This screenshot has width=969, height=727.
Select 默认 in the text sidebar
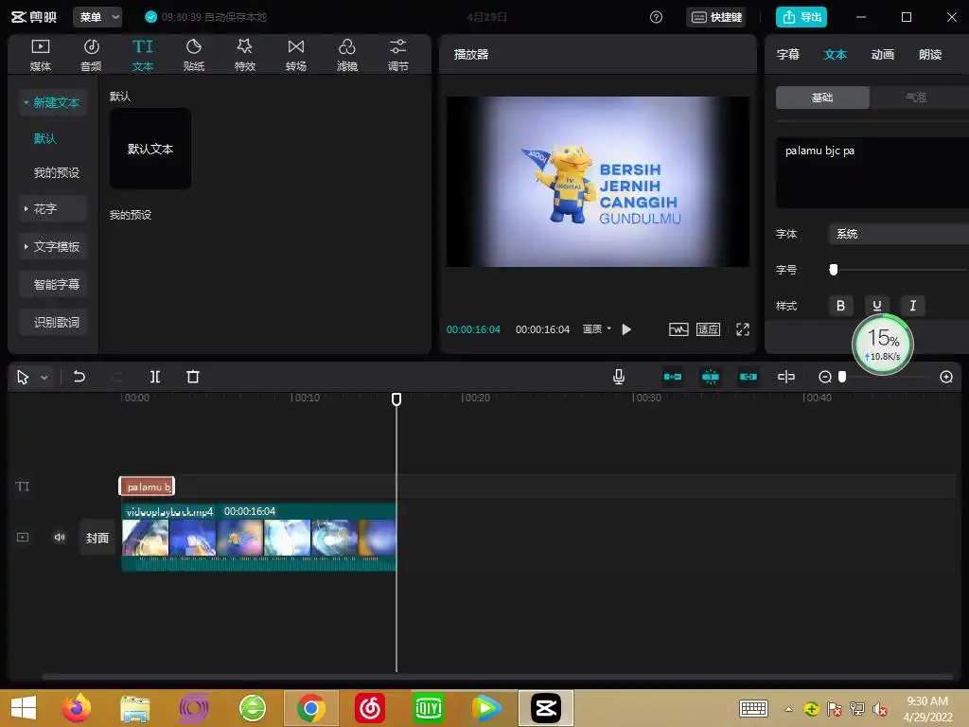[44, 138]
